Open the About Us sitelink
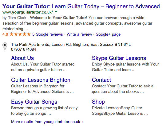Screen dimensions: 166x128 [x=22, y=58]
